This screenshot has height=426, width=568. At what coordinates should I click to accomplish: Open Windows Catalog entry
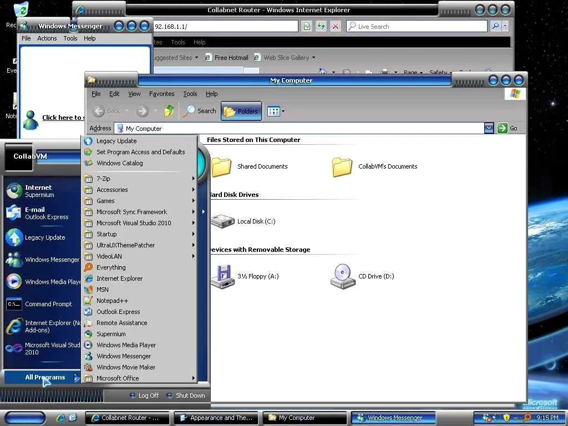(140, 164)
